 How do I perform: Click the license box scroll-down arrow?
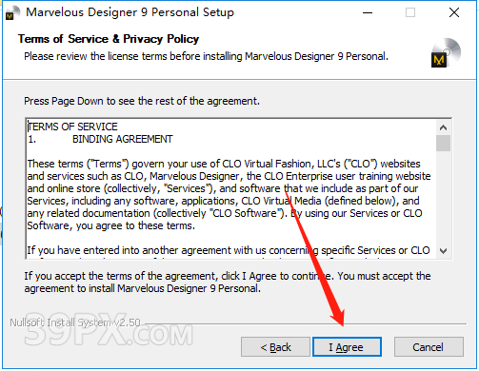tap(443, 251)
